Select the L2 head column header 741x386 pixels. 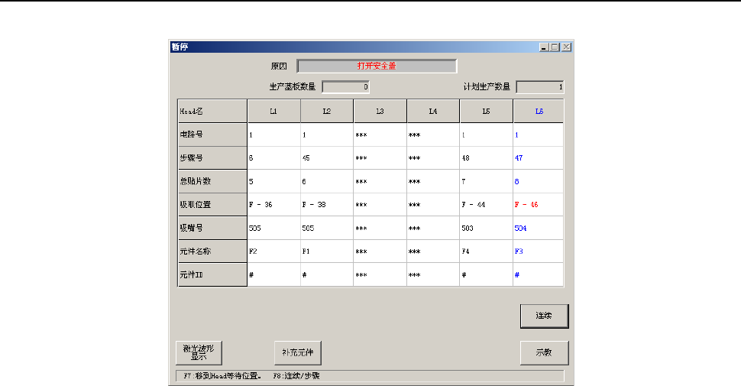[x=327, y=111]
